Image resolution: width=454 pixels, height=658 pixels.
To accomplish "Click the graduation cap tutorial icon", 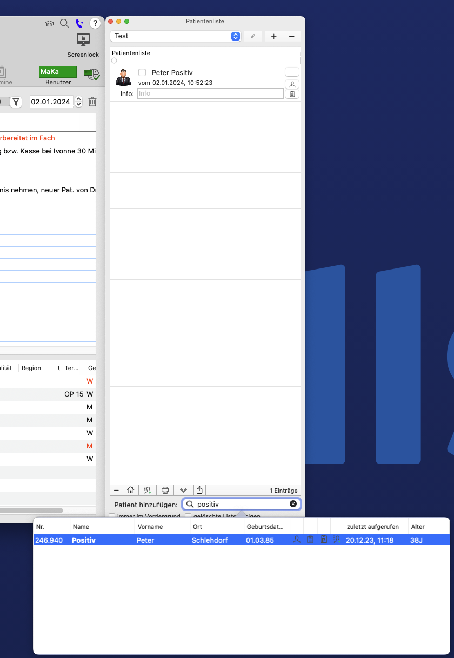I will tap(50, 23).
